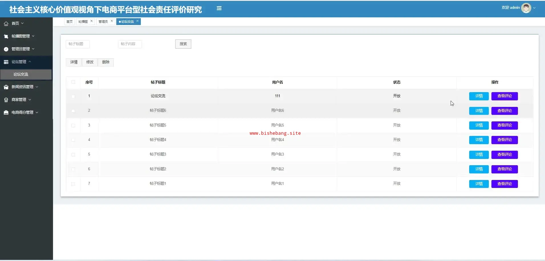Check the checkbox for row 1
Image resolution: width=545 pixels, height=261 pixels.
coord(73,96)
